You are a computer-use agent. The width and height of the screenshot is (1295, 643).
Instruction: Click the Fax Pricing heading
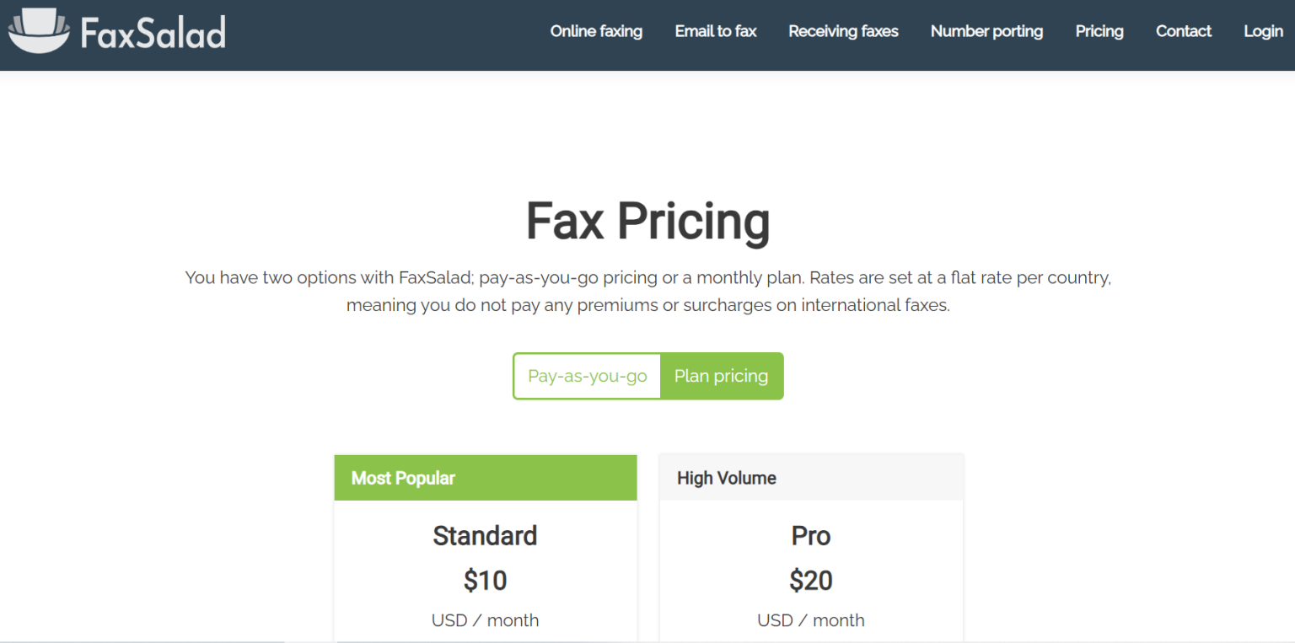click(x=647, y=221)
